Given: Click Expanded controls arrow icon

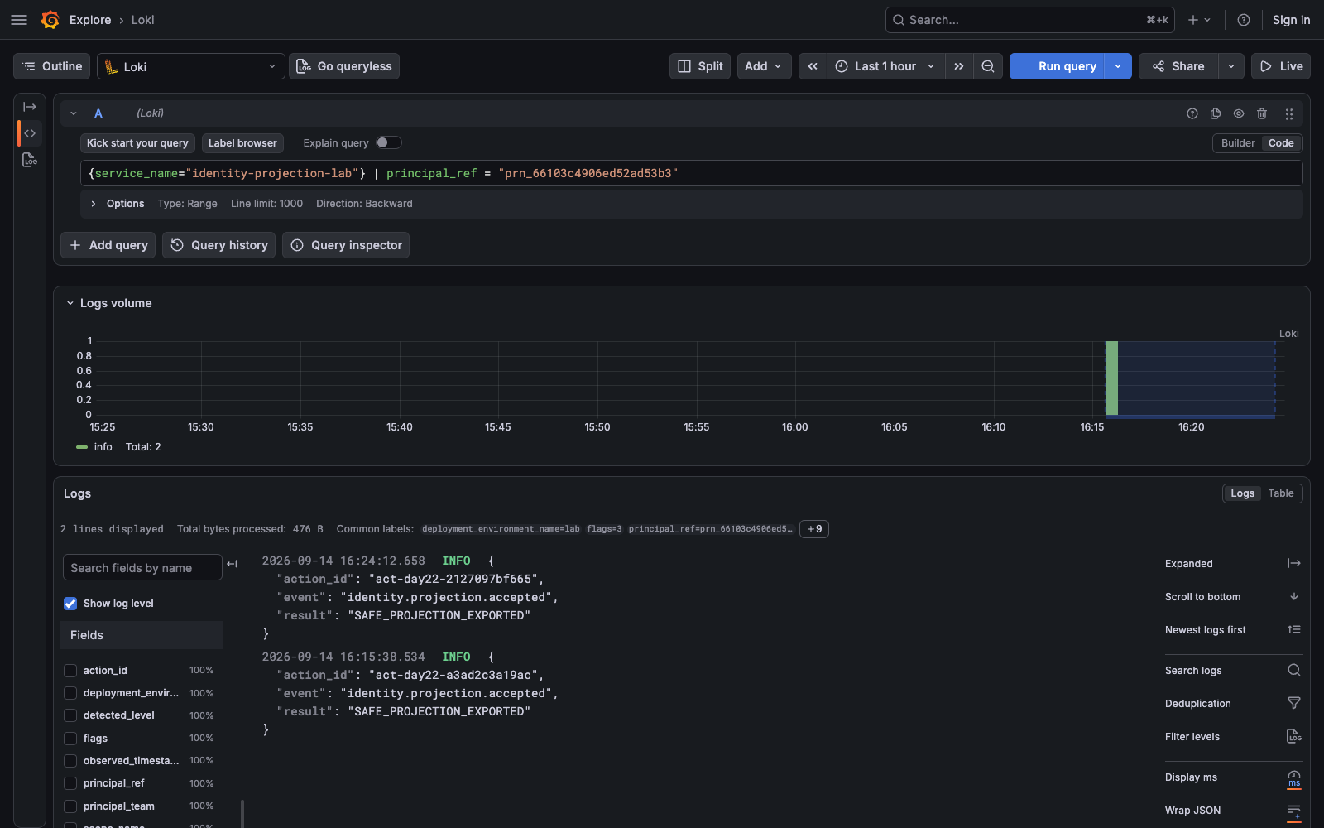Looking at the screenshot, I should tap(1294, 564).
